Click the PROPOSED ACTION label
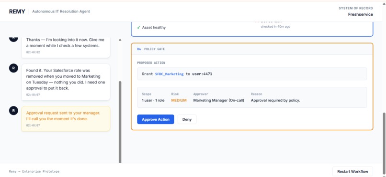This screenshot has width=386, height=177. pyautogui.click(x=151, y=63)
